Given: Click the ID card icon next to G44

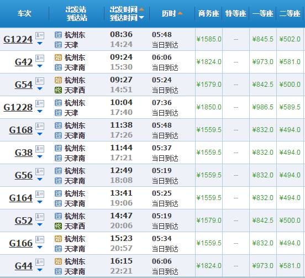Looking at the screenshot, I should [x=40, y=262].
